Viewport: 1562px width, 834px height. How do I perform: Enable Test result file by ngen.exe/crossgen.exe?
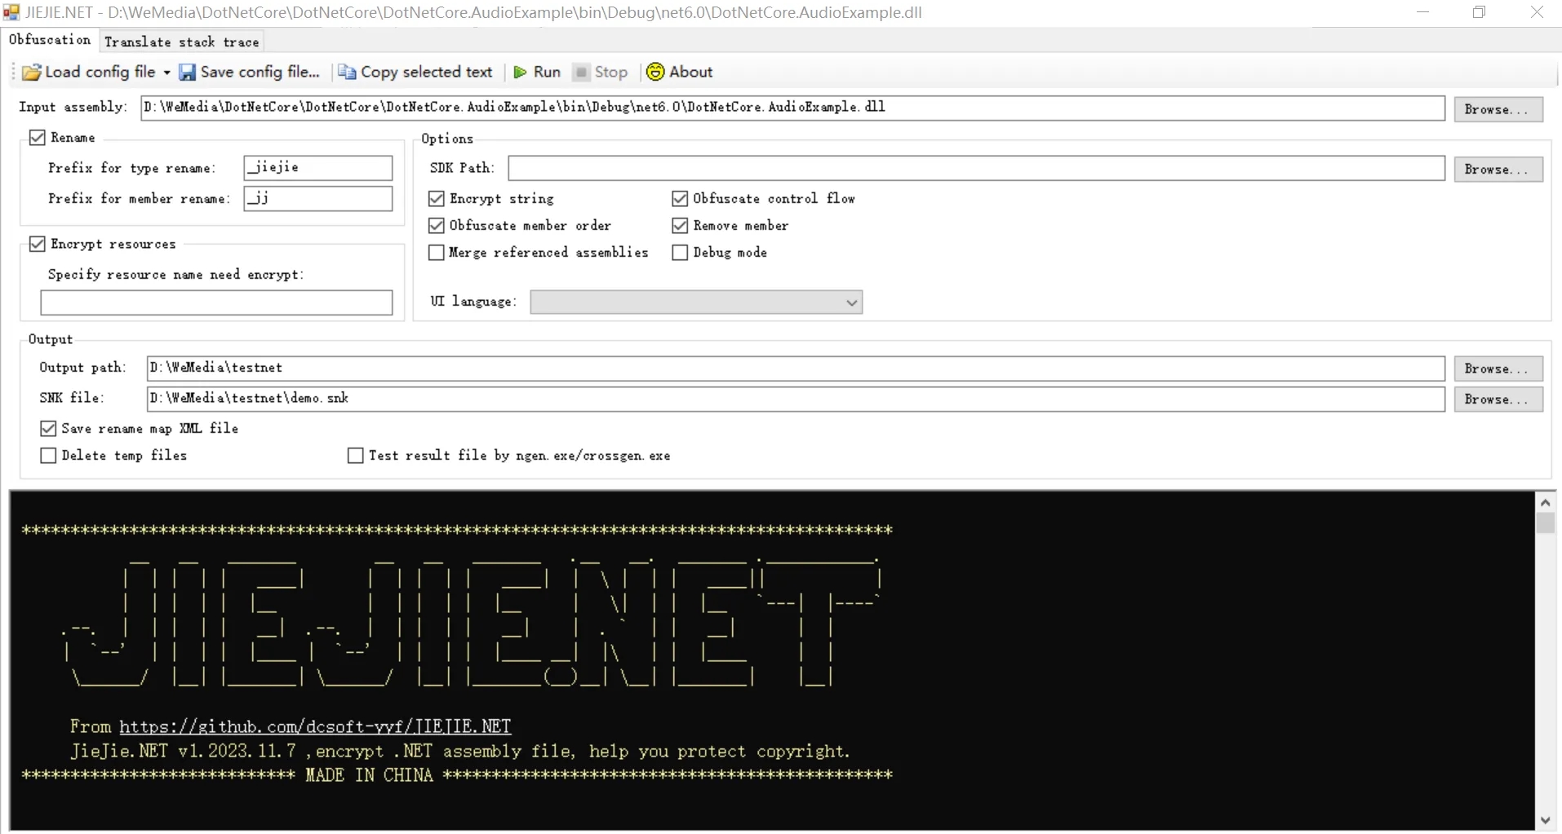point(354,456)
